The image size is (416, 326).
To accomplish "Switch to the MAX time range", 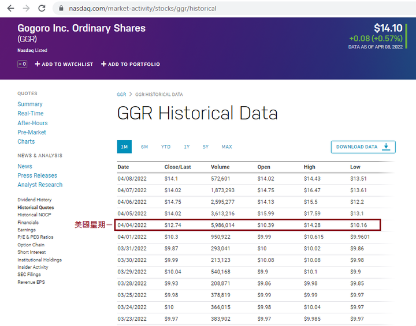I will 227,147.
